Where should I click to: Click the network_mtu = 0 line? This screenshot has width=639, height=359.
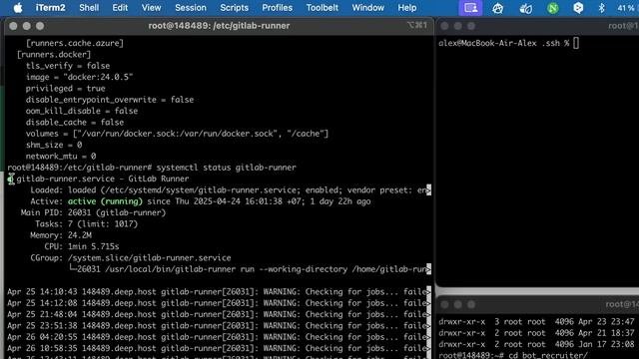(61, 156)
